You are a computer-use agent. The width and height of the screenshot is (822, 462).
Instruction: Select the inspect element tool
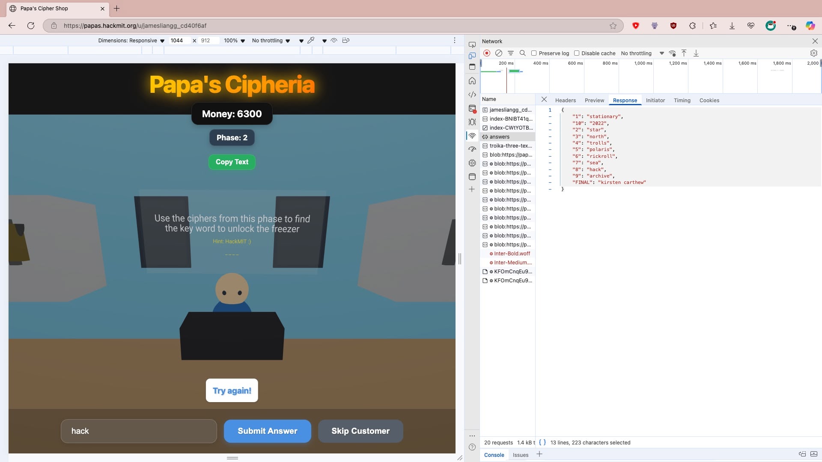click(472, 44)
